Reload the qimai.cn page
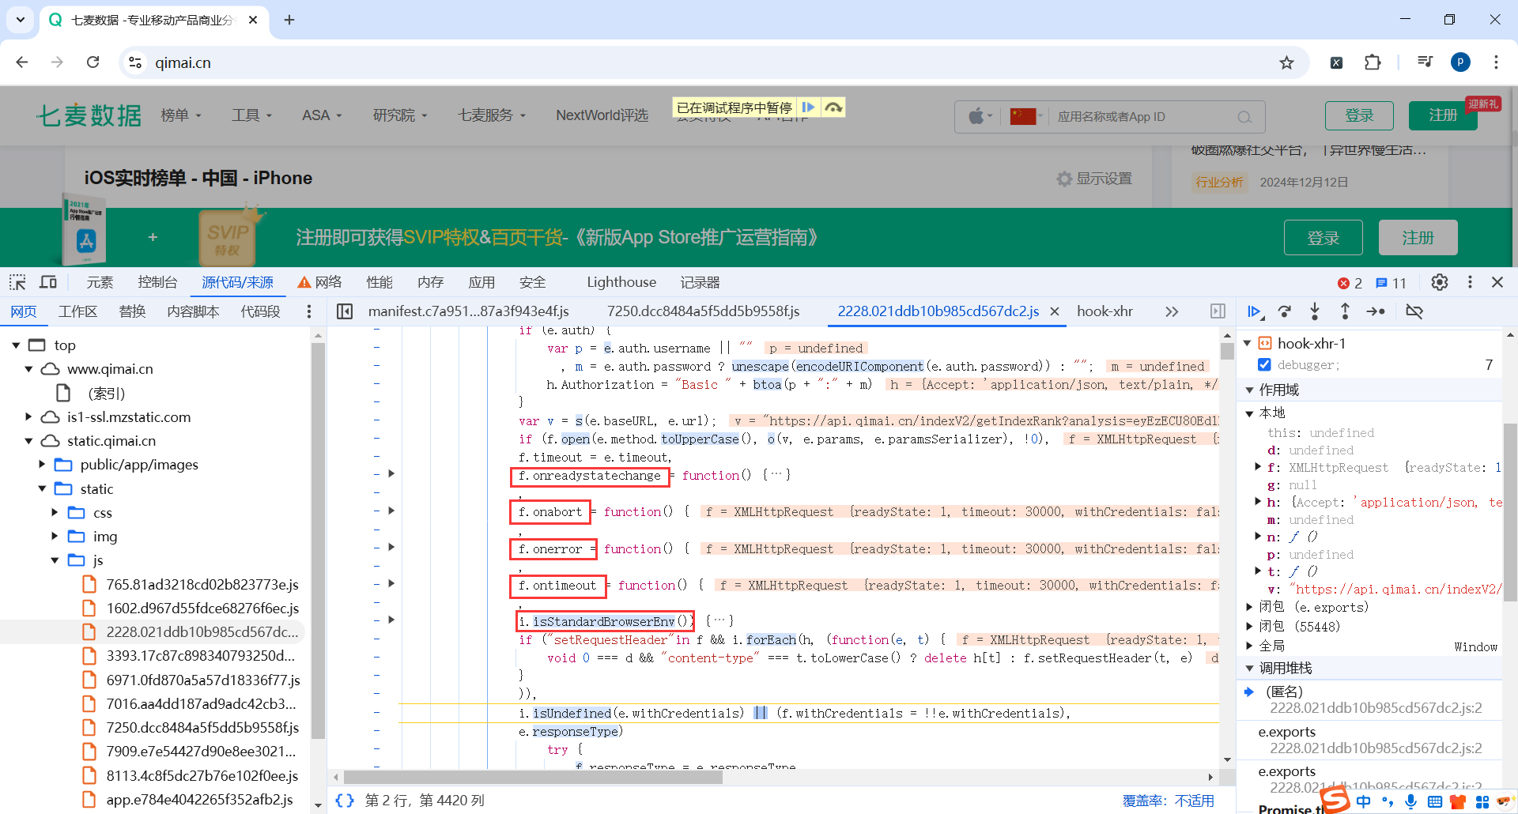1518x814 pixels. [93, 62]
